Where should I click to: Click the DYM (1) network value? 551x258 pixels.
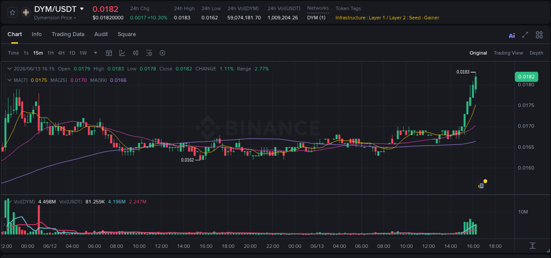[316, 18]
